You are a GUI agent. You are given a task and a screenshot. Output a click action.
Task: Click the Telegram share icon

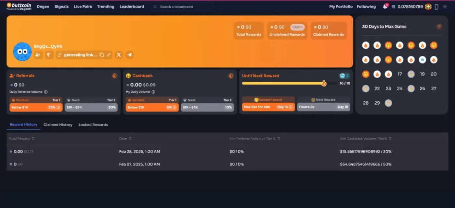click(x=130, y=55)
